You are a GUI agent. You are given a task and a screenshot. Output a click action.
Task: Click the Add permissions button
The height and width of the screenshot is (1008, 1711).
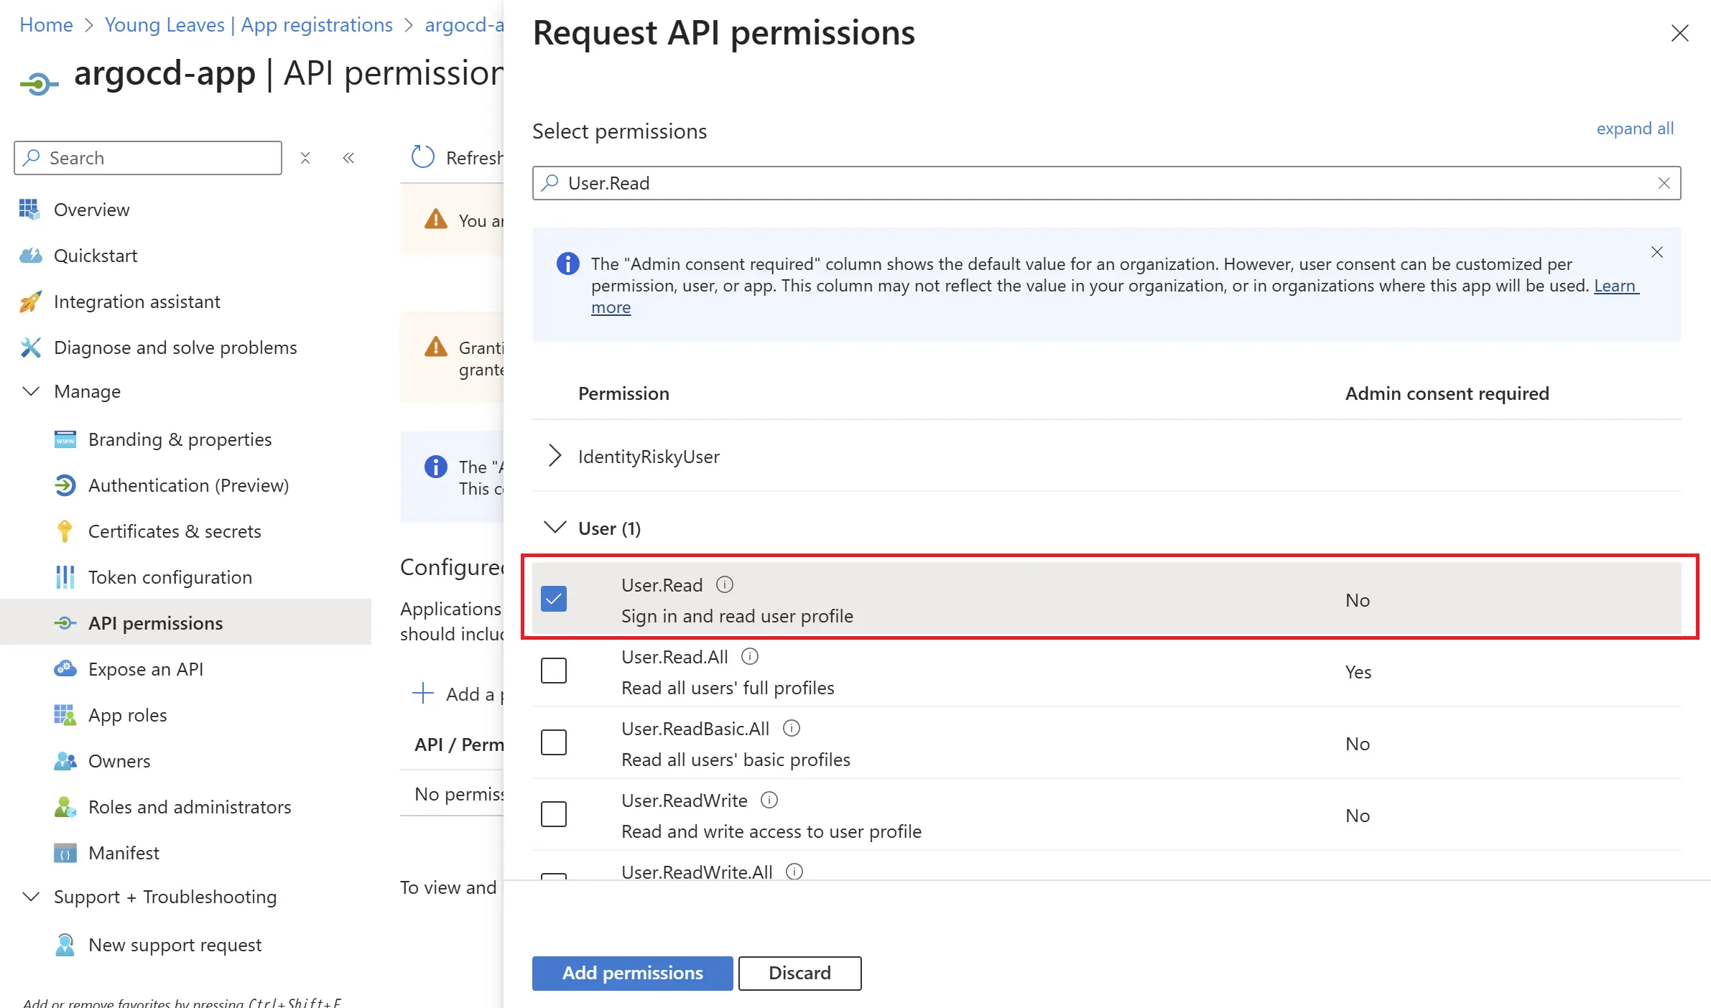coord(632,973)
